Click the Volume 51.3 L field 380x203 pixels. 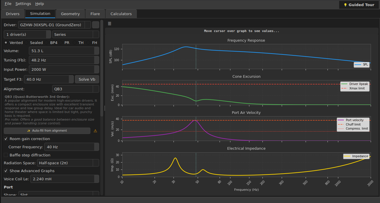point(64,51)
